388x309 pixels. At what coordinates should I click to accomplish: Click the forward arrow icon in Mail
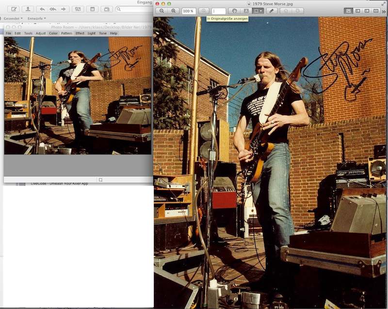[63, 9]
